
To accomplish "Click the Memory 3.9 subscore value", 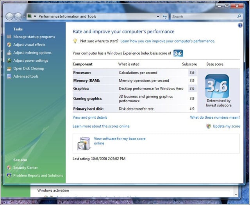I will (x=192, y=80).
